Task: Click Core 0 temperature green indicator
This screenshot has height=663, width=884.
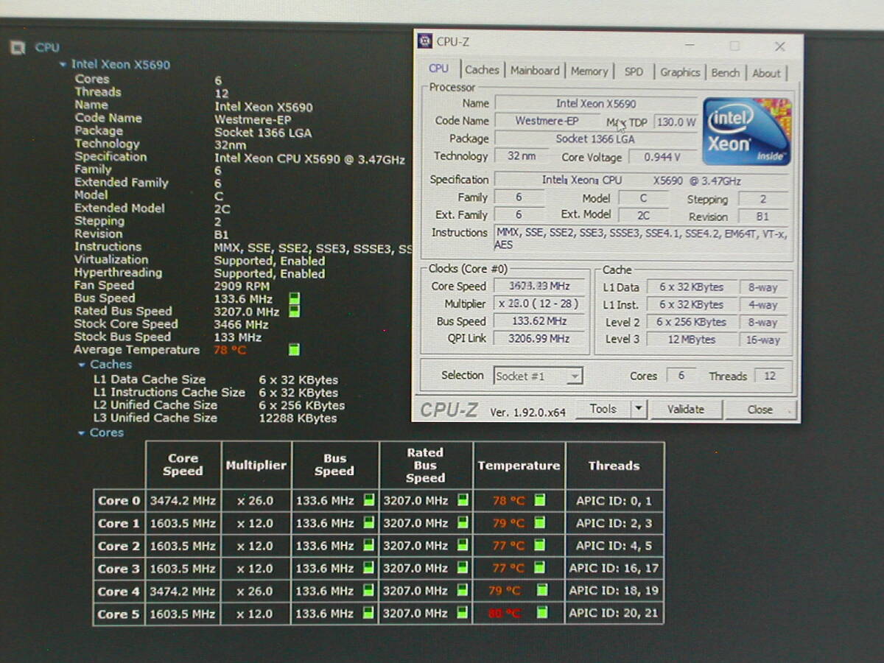Action: (540, 500)
